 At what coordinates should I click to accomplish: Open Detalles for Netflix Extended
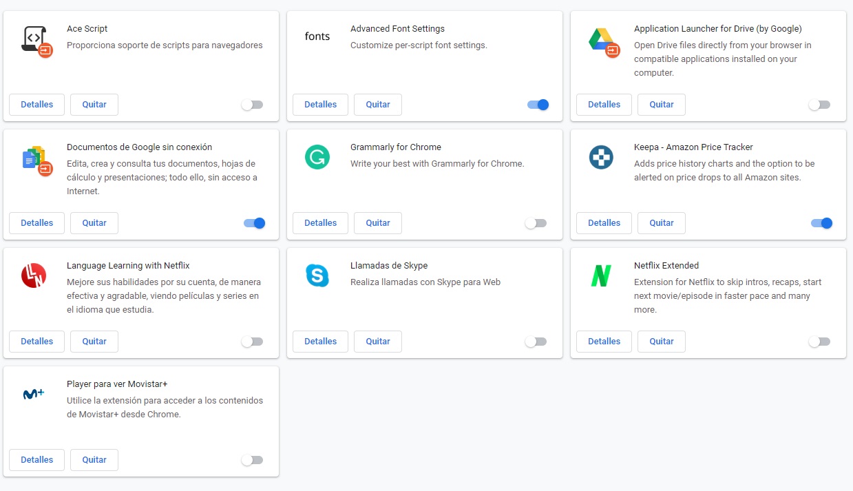coord(604,342)
